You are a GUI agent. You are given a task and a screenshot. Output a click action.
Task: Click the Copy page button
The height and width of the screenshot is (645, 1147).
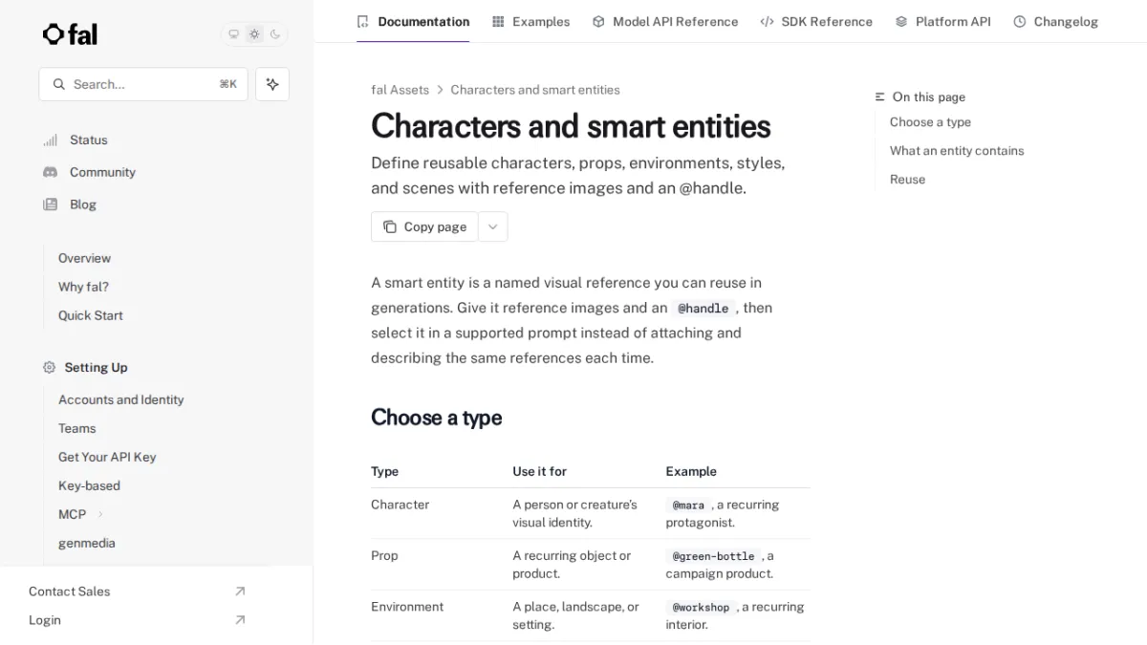pyautogui.click(x=424, y=226)
